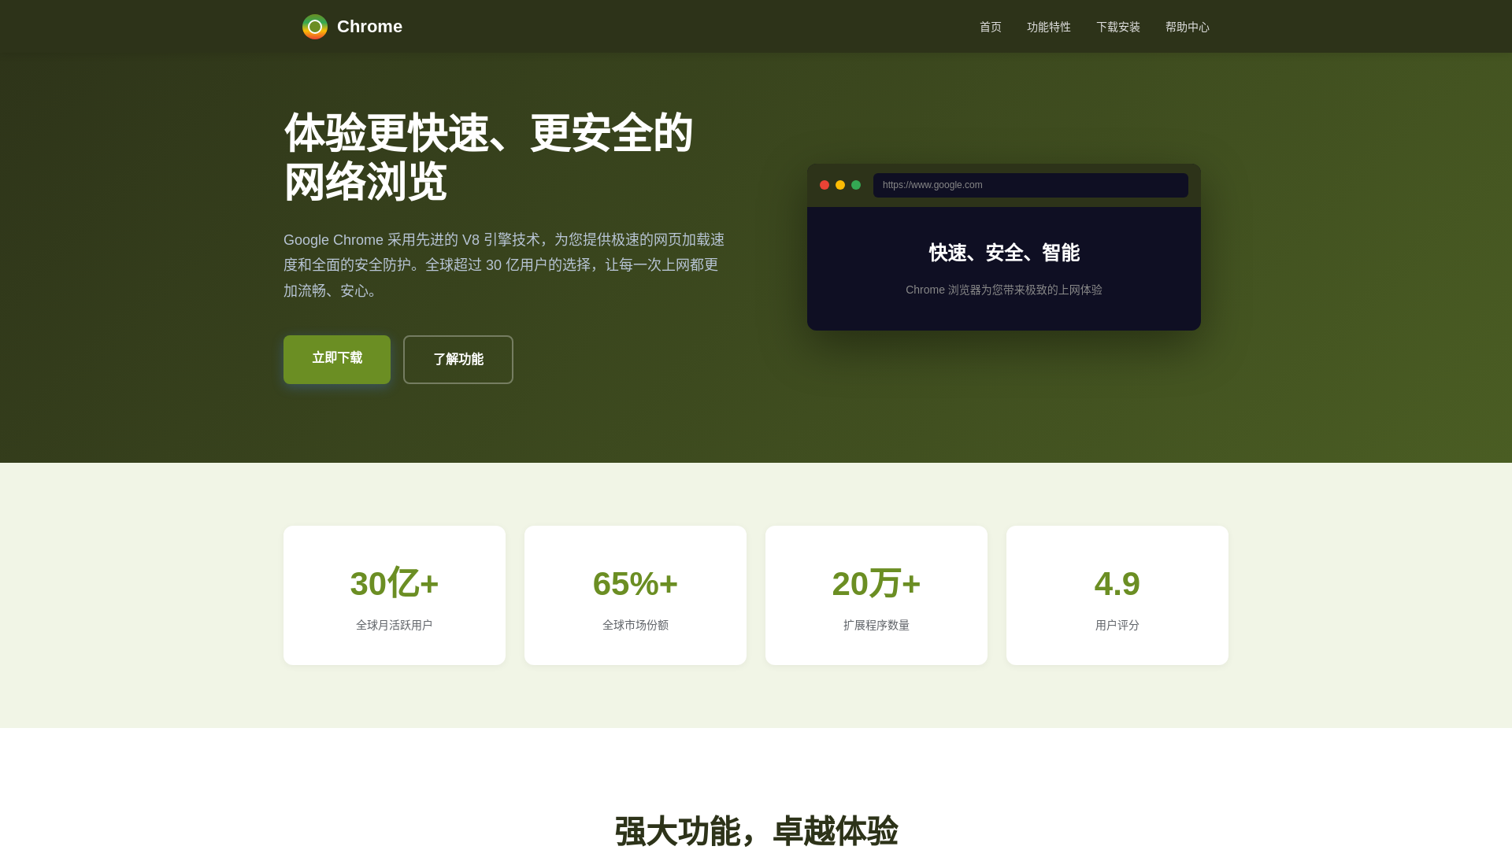Click the 了解功能 button
Screen dimensions: 1512x850
pyautogui.click(x=458, y=360)
